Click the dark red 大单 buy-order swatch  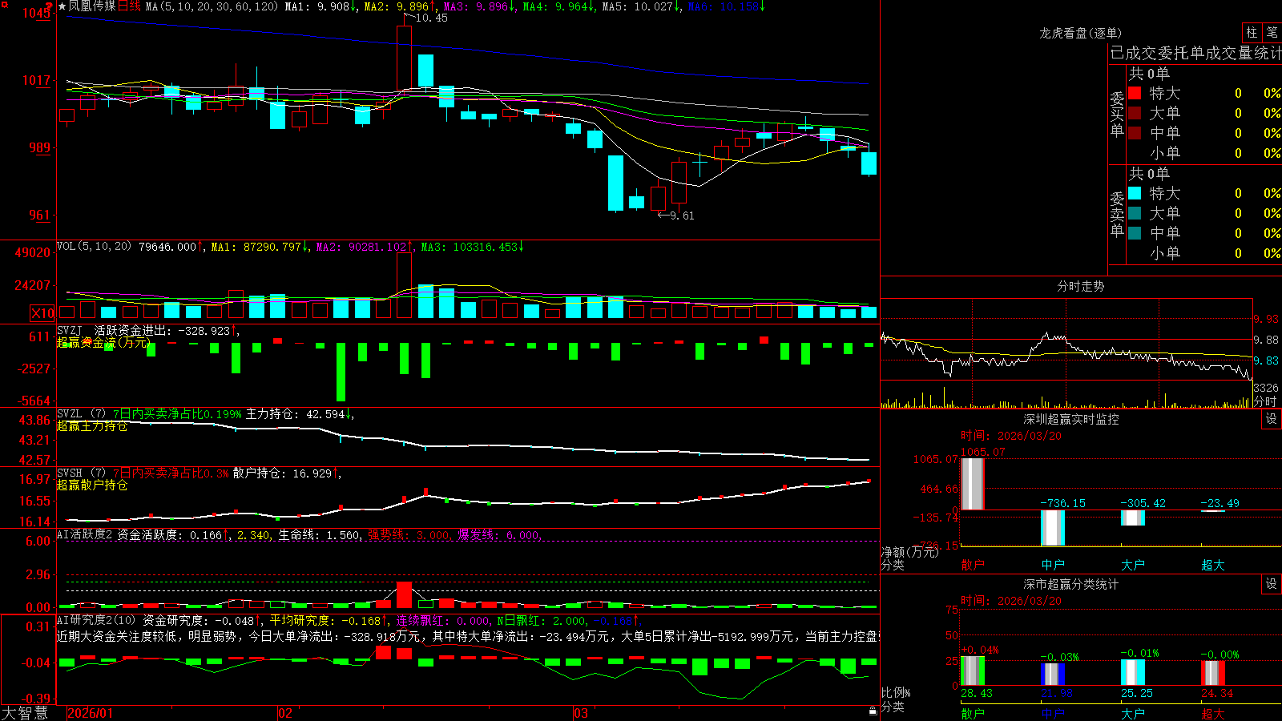coord(1135,113)
